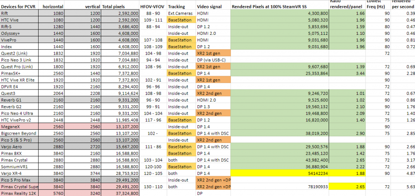Click total pixels value '3,686,400'
The height and width of the screenshot is (196, 415).
point(120,27)
